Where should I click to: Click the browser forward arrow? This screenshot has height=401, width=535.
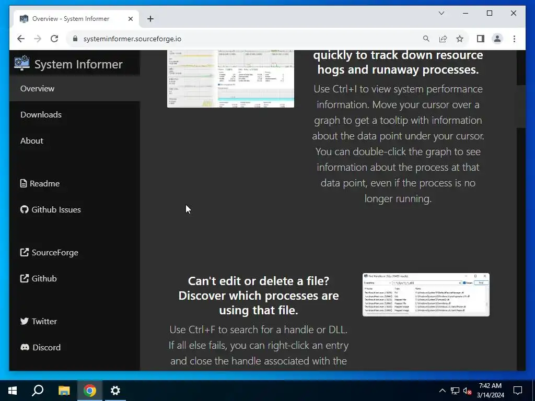(38, 39)
